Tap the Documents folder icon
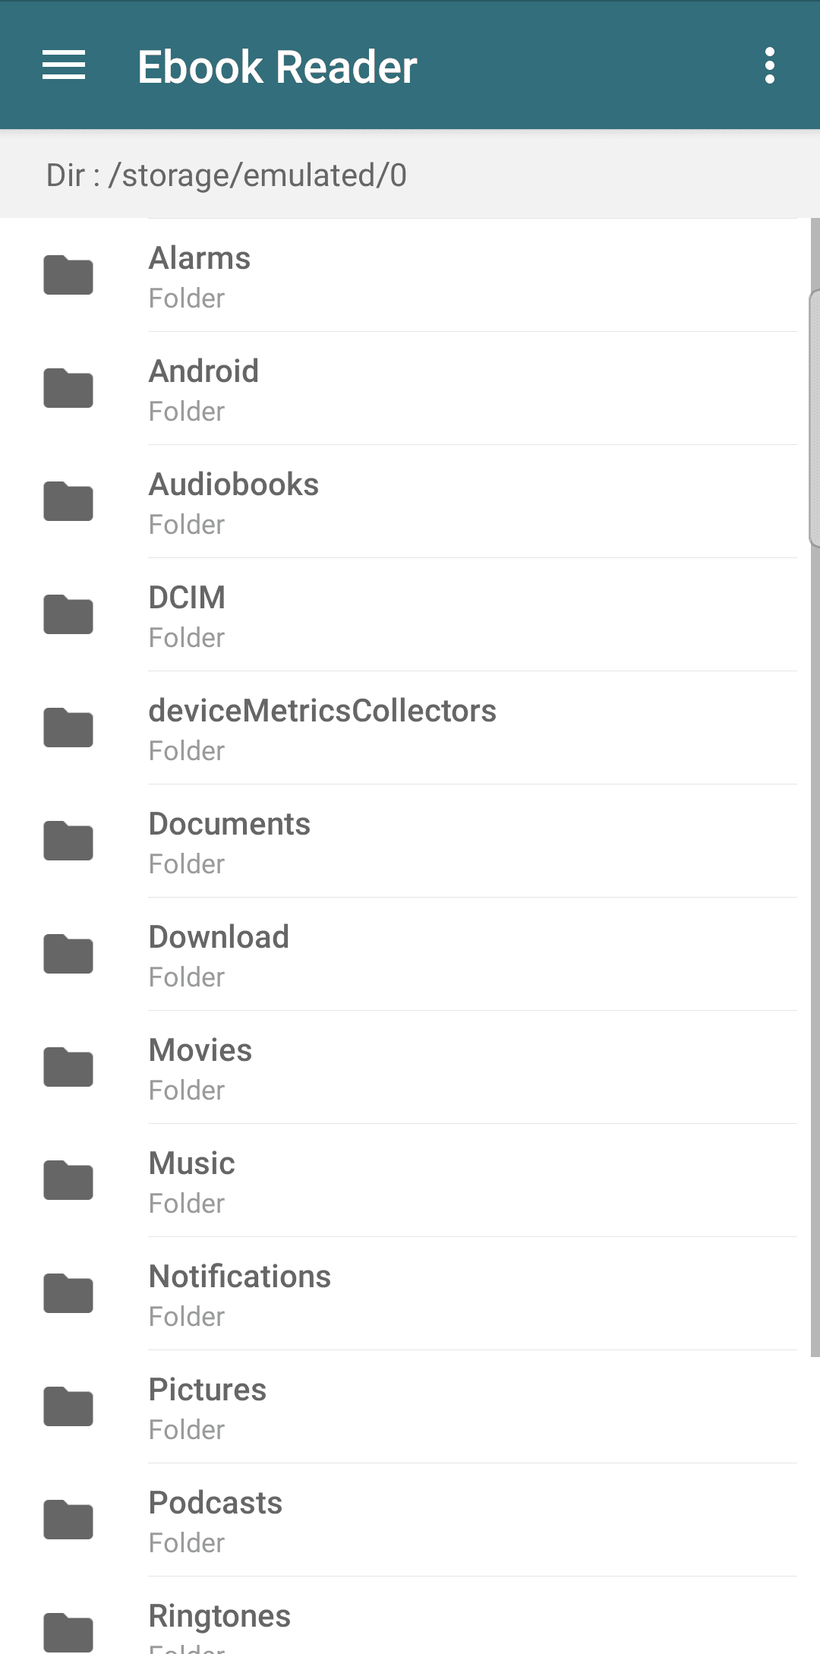Image resolution: width=820 pixels, height=1654 pixels. point(68,841)
